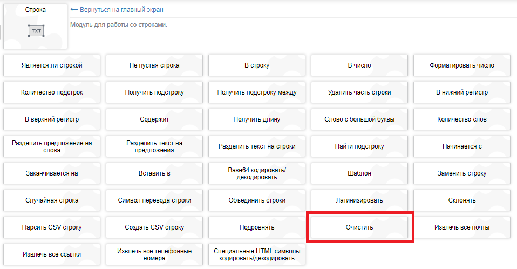Image resolution: width=517 pixels, height=269 pixels.
Task: Open the 'Является ли строкой' action
Action: 52,65
